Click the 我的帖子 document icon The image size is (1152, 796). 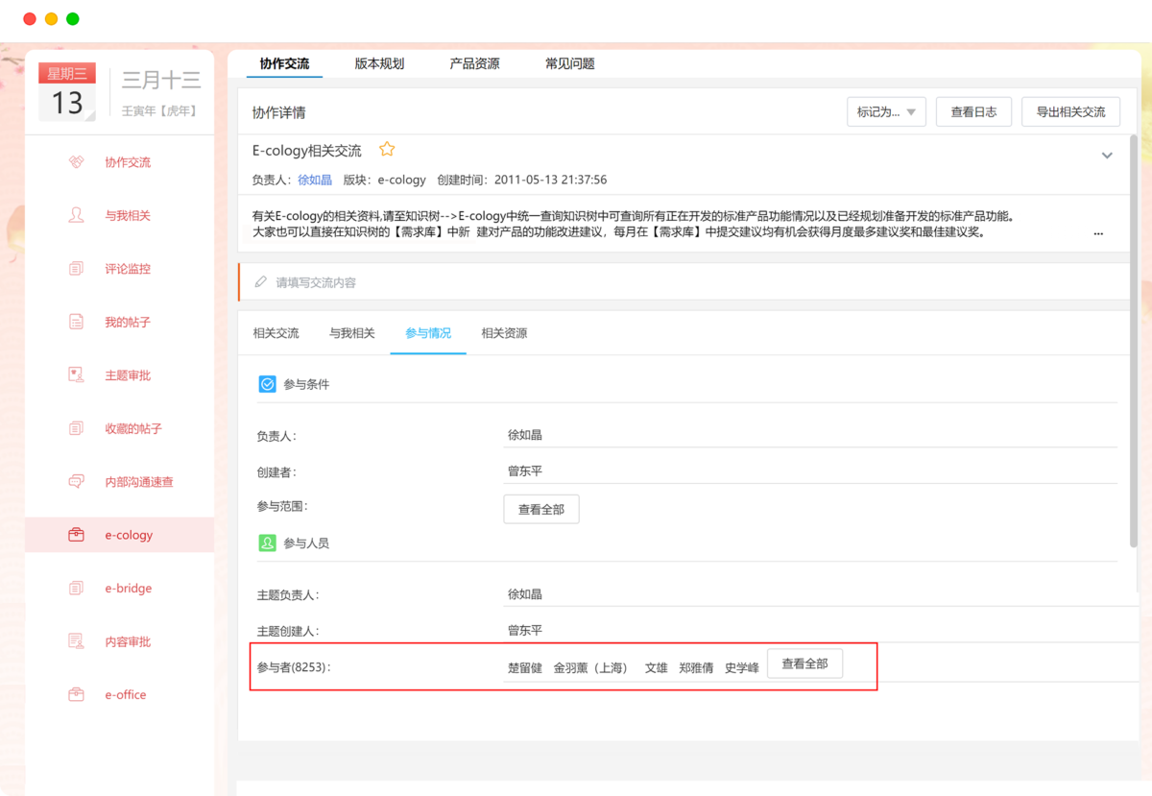coord(76,322)
